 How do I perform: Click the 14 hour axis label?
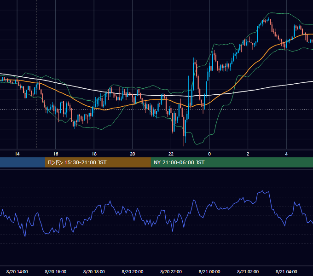(x=17, y=154)
